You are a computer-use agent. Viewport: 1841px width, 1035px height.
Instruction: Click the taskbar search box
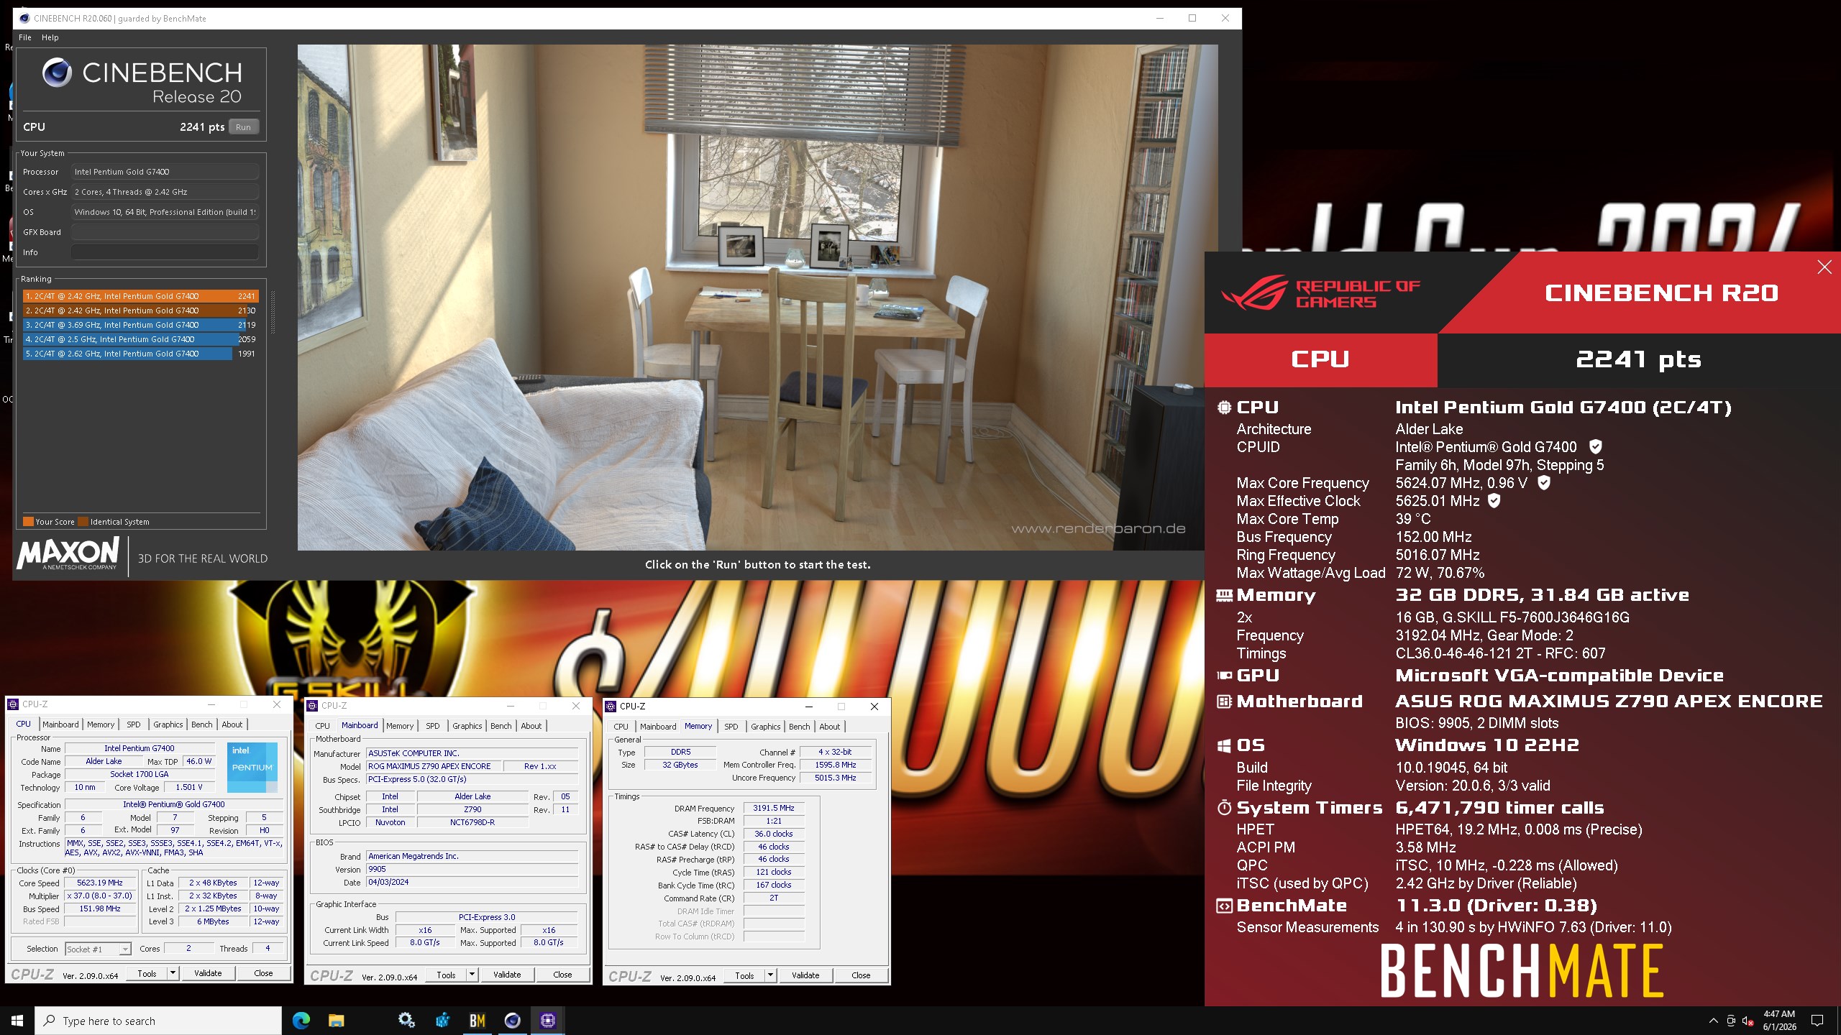tap(158, 1021)
